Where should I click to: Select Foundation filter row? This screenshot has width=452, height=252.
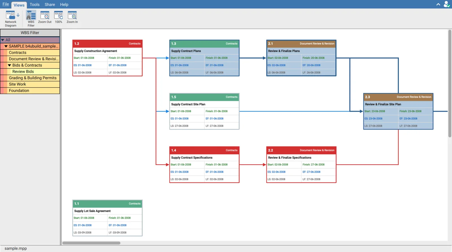(30, 91)
